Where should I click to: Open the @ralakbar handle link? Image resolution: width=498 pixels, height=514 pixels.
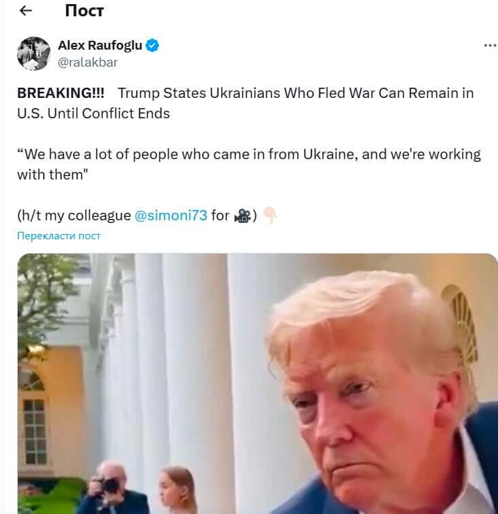[88, 63]
